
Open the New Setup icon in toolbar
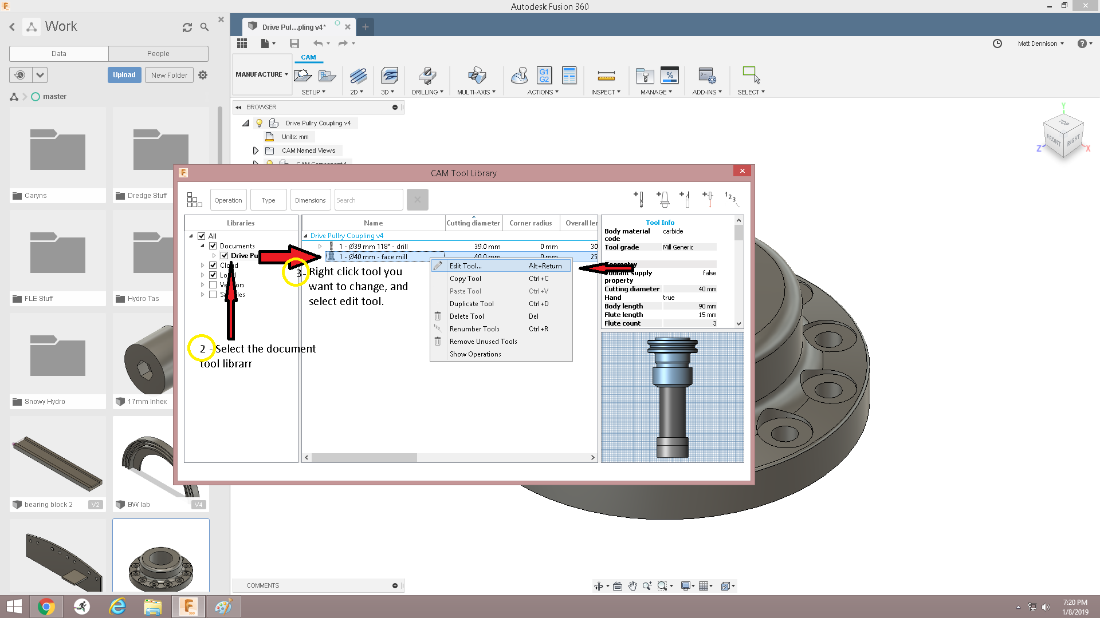coord(302,76)
